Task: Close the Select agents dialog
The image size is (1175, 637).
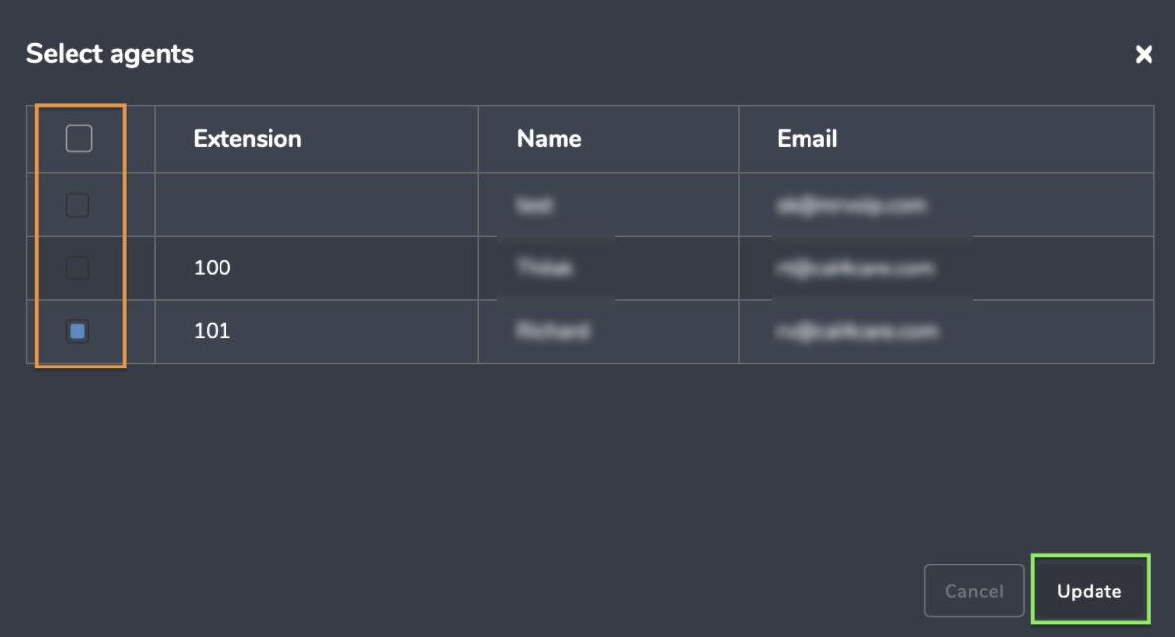Action: click(1144, 54)
